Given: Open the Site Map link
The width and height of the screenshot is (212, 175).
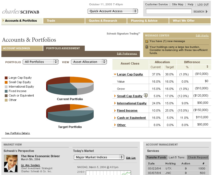Looking at the screenshot, I should click(x=178, y=4).
